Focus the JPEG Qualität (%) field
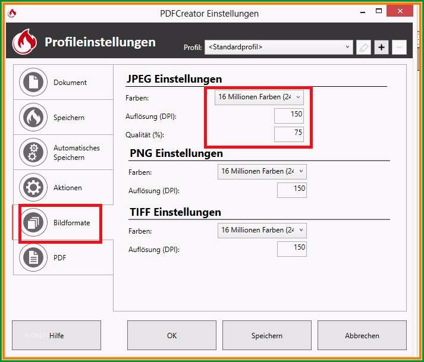424x362 pixels. (x=289, y=134)
